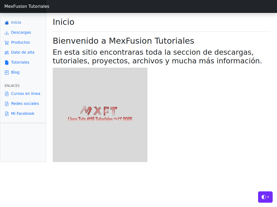Click the users icon next to Date de alta
277x207 pixels.
[x=6, y=52]
